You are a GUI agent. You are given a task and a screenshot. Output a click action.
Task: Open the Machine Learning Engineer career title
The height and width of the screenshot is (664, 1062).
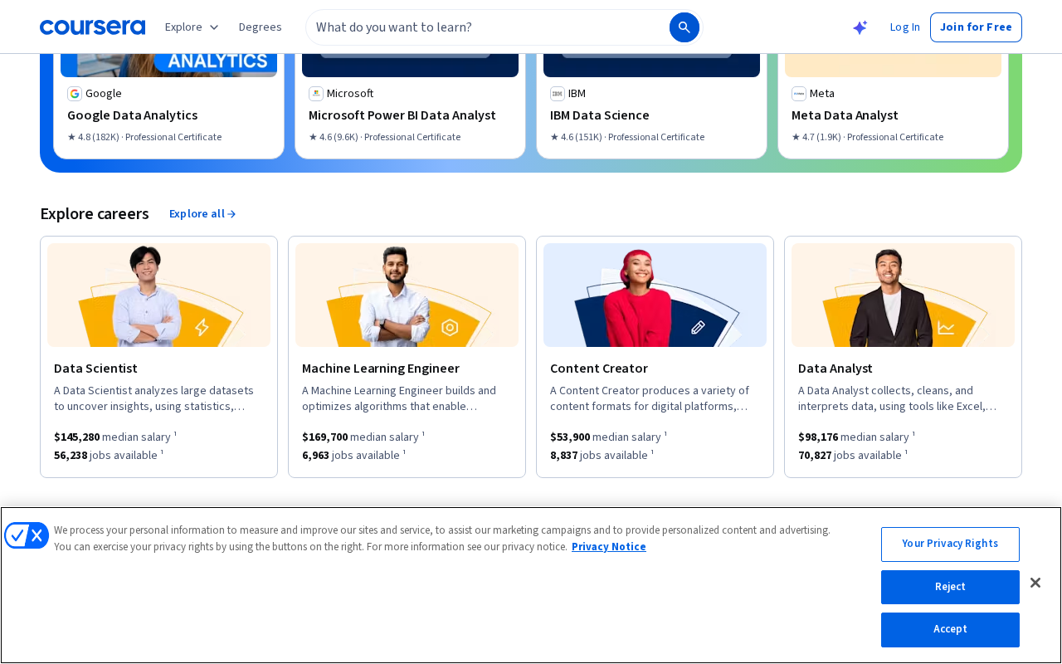point(381,369)
